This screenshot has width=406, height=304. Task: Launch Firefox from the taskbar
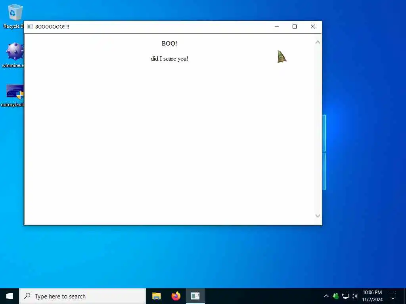tap(176, 296)
